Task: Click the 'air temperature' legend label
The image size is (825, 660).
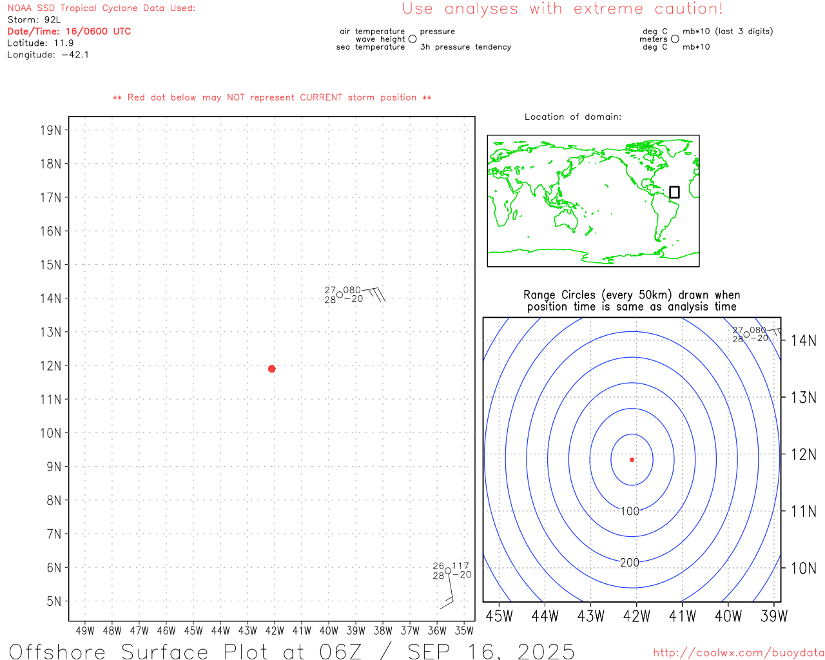Action: pyautogui.click(x=373, y=32)
